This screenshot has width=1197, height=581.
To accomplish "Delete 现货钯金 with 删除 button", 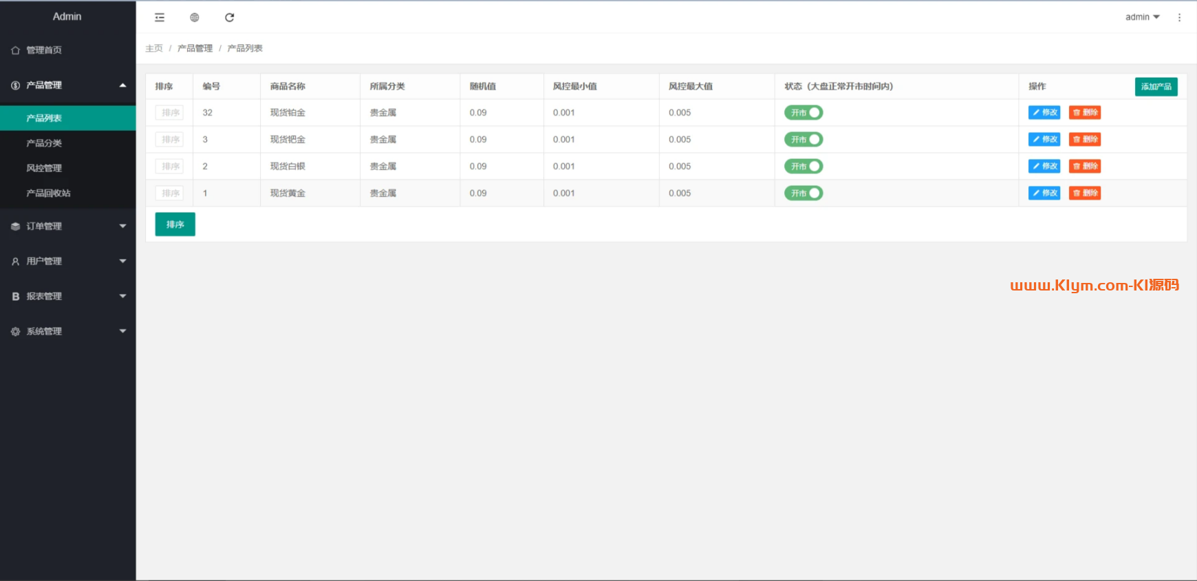I will [x=1085, y=139].
